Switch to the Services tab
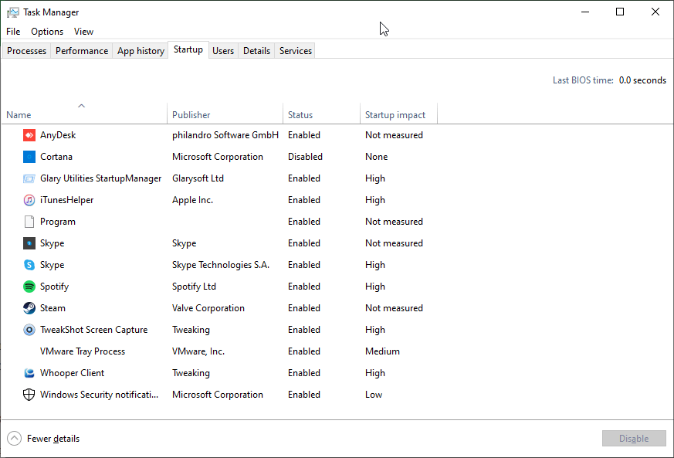 295,51
